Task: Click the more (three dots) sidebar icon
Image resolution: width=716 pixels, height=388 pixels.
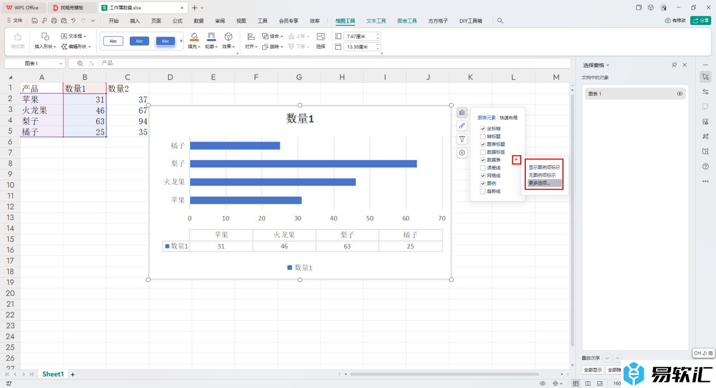Action: coord(705,181)
